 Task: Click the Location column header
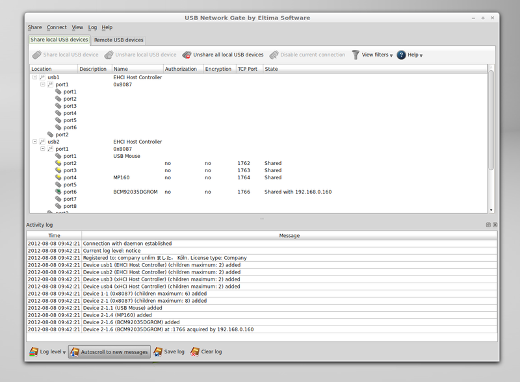tap(54, 69)
